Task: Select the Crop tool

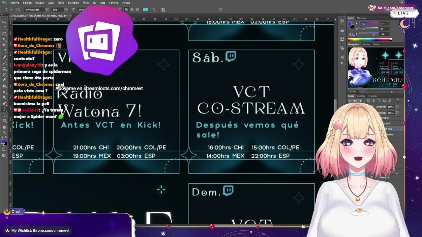Action: (4, 45)
